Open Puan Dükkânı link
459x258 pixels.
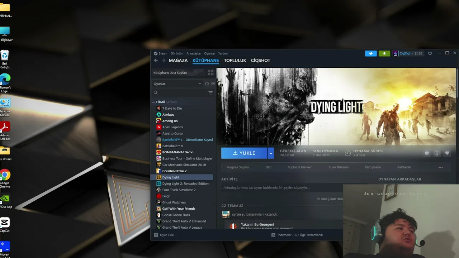(339, 167)
